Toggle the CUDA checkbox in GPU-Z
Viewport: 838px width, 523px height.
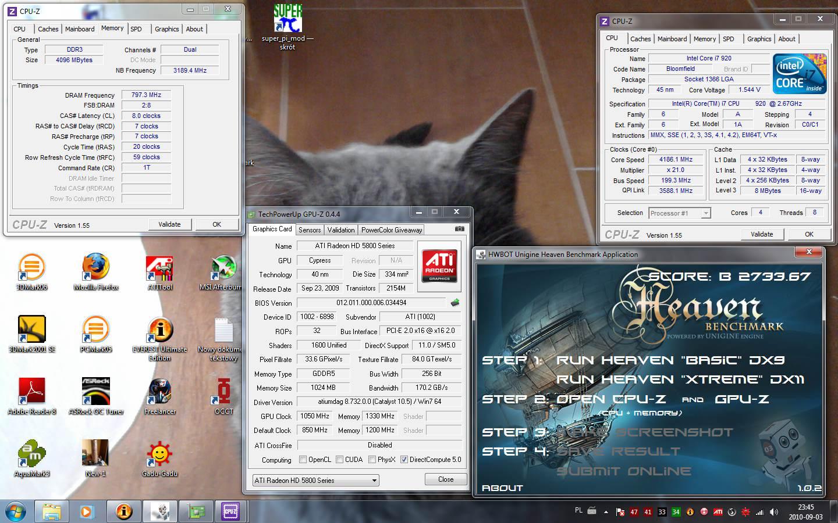pos(339,460)
